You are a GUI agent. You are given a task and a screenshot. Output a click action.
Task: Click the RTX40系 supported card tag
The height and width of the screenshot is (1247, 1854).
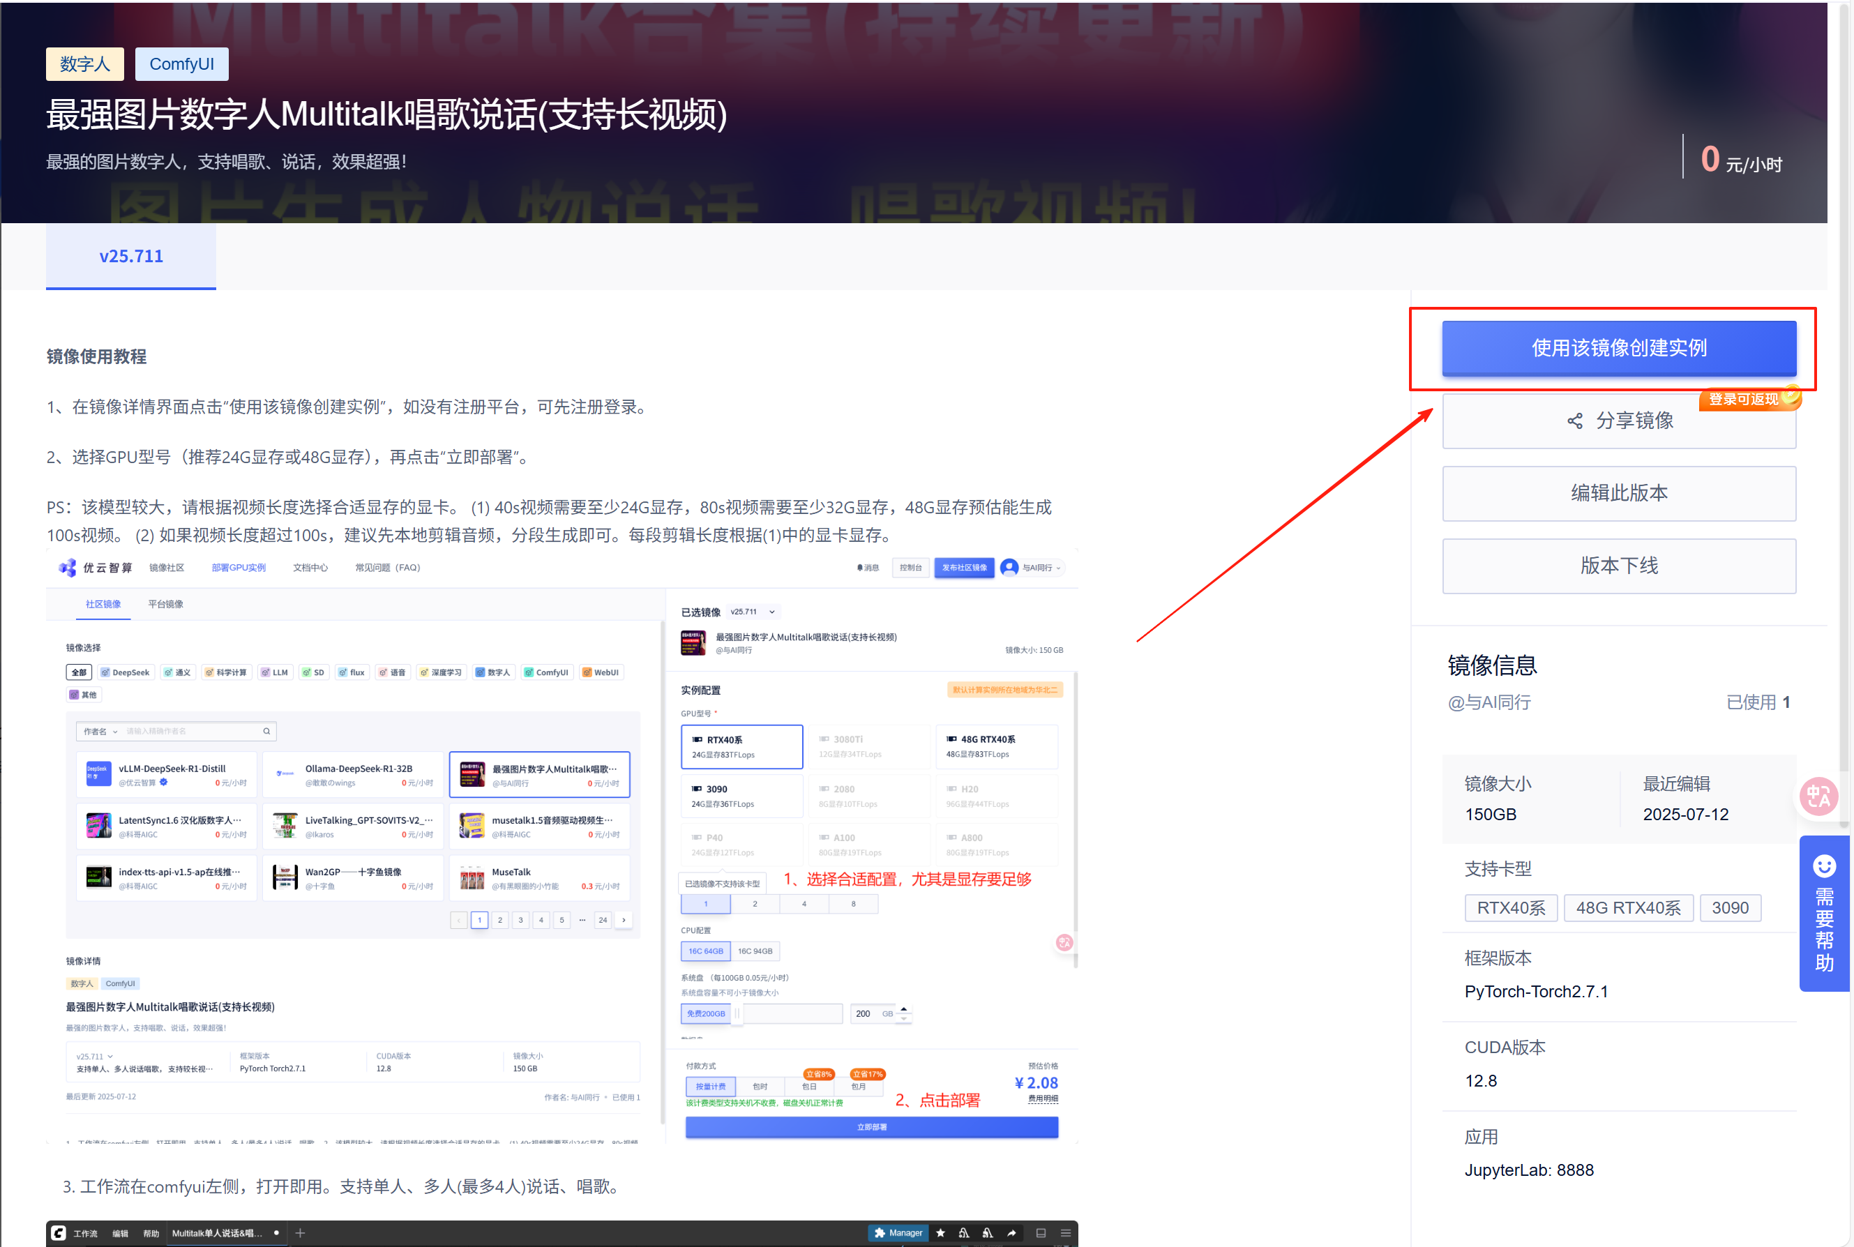click(1510, 907)
